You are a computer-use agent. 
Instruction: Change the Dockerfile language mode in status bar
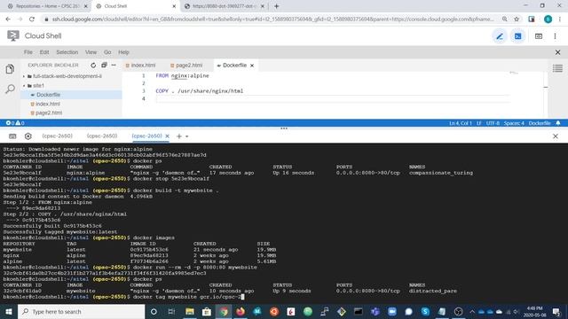click(x=540, y=123)
